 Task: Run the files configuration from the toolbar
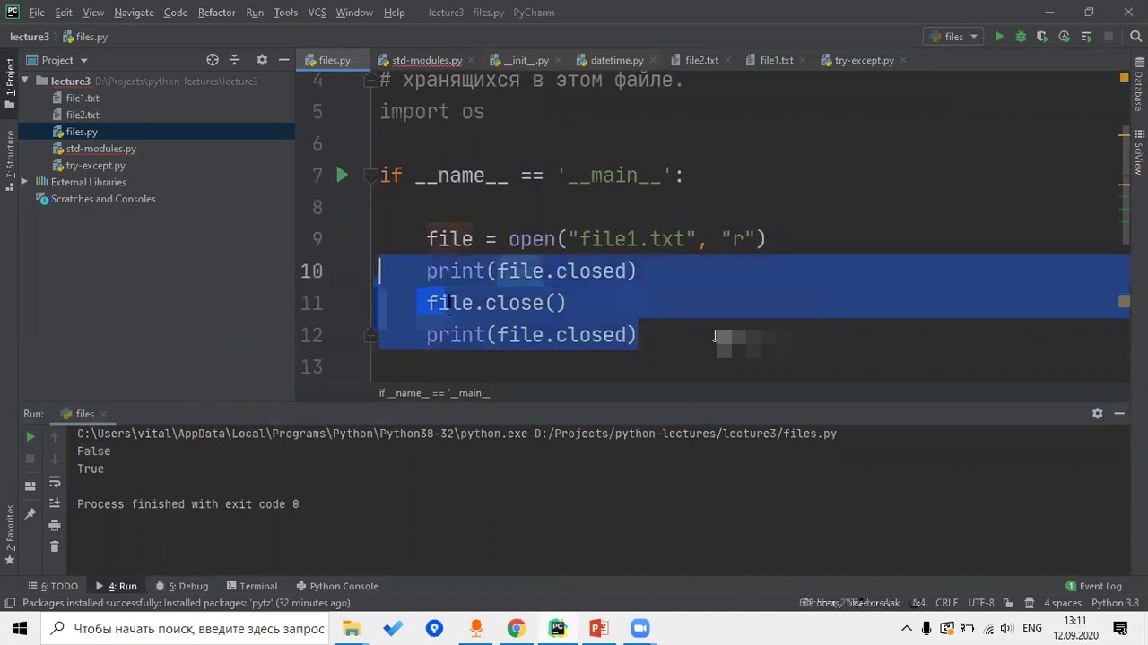click(x=999, y=37)
